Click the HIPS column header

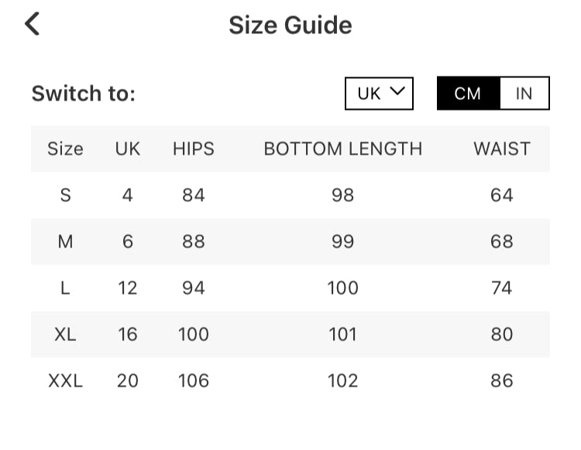194,148
